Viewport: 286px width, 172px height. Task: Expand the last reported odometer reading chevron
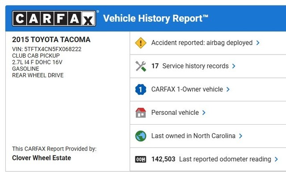pyautogui.click(x=276, y=159)
